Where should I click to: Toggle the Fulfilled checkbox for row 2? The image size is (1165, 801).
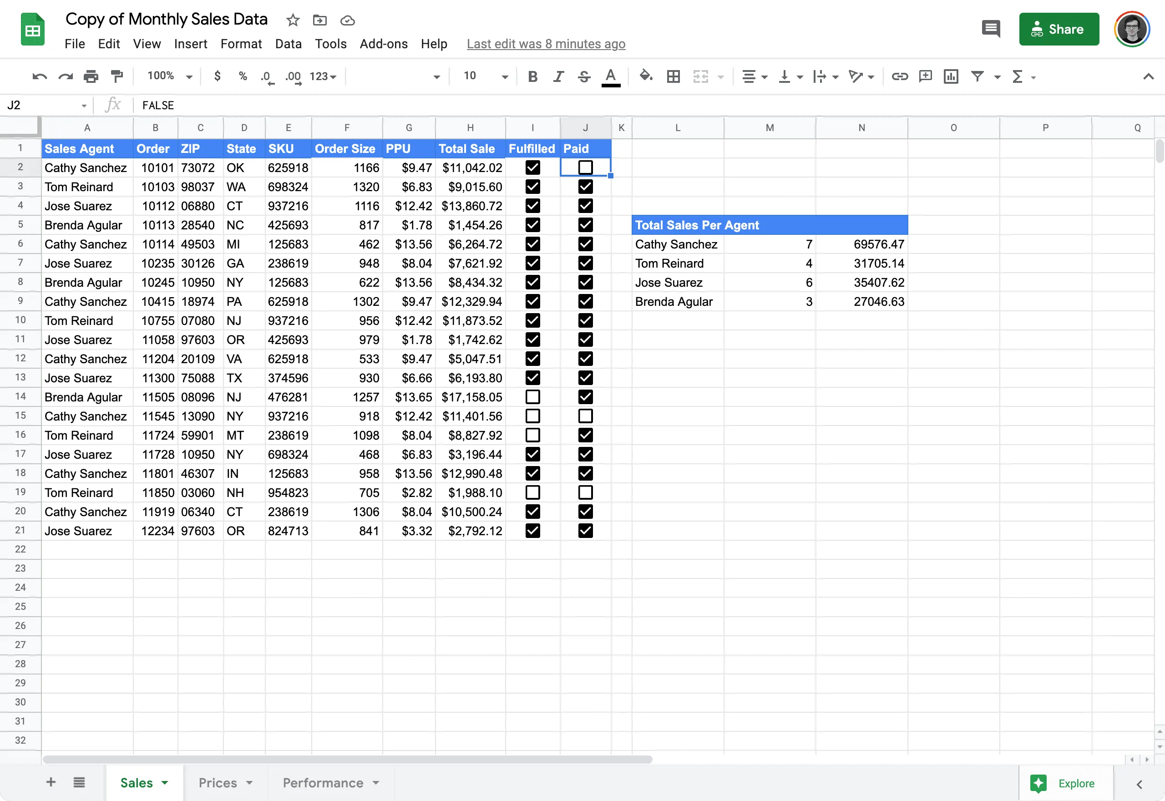click(x=532, y=167)
